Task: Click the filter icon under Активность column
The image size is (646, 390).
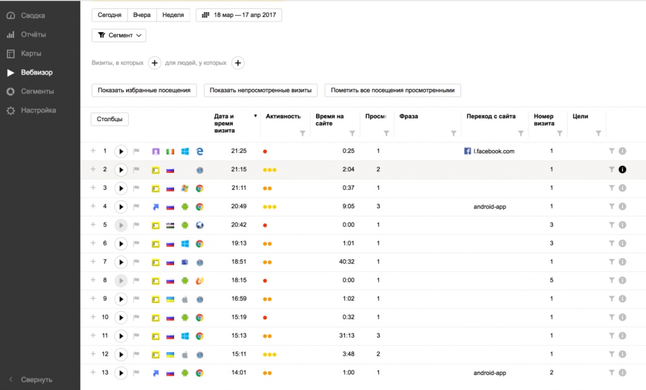Action: coord(302,133)
